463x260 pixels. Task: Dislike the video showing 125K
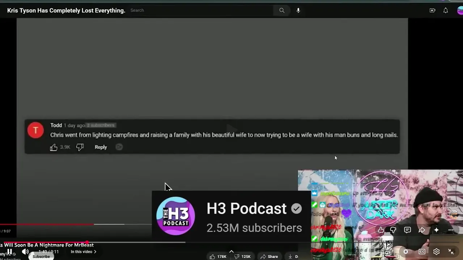click(242, 256)
